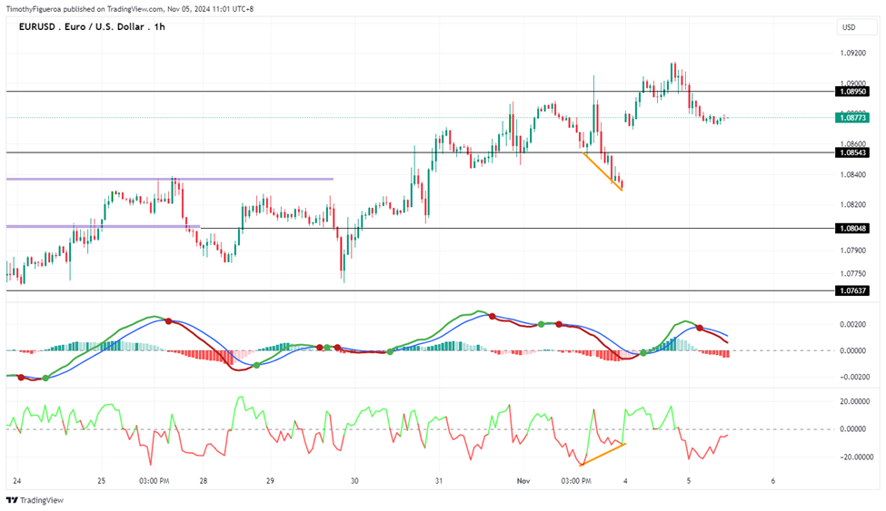Screen dimensions: 886x511
Task: Click date label 30 on time axis
Action: coord(354,481)
